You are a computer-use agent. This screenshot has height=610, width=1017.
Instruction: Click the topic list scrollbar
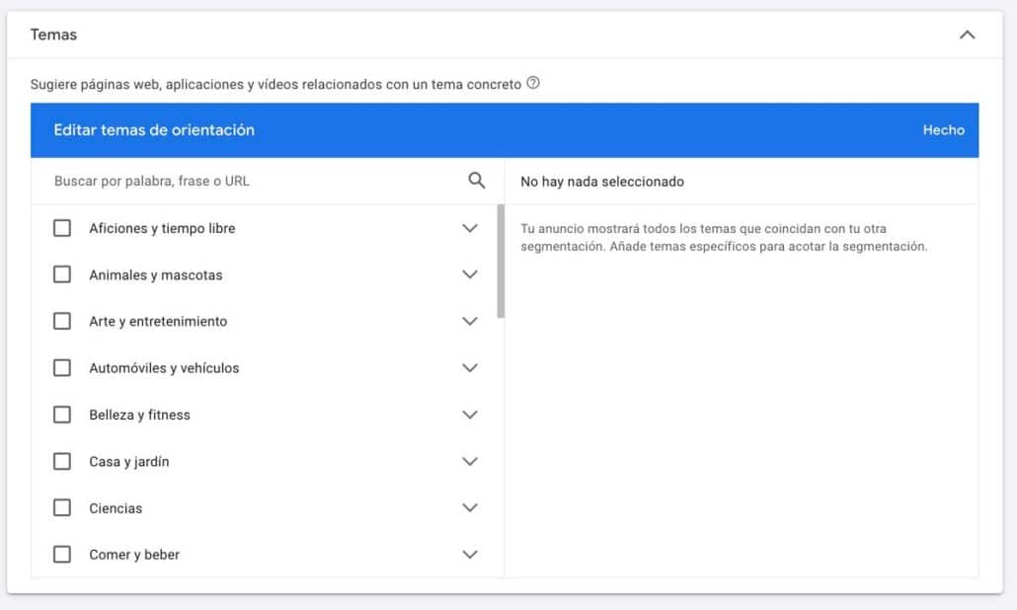[501, 262]
